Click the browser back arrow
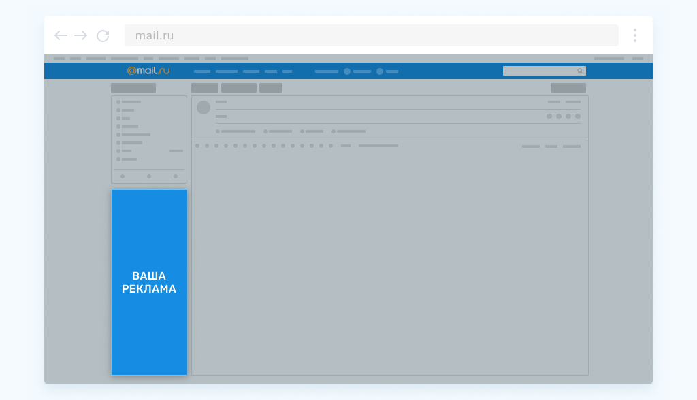This screenshot has width=697, height=400. (x=61, y=35)
